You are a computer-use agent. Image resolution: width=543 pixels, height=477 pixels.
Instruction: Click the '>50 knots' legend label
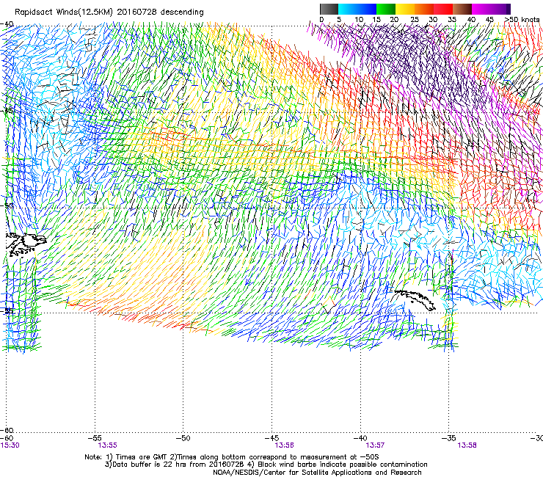(522, 19)
